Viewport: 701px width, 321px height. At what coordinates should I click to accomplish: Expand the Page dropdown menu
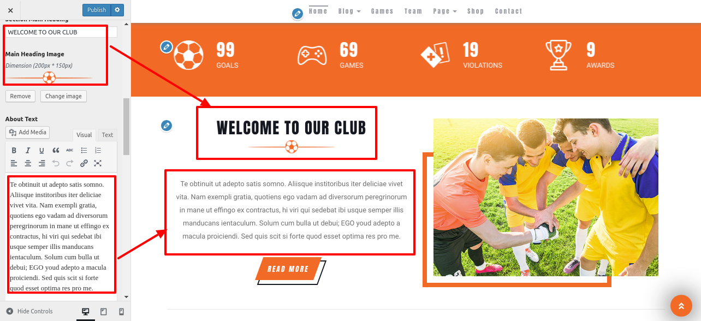pyautogui.click(x=445, y=11)
